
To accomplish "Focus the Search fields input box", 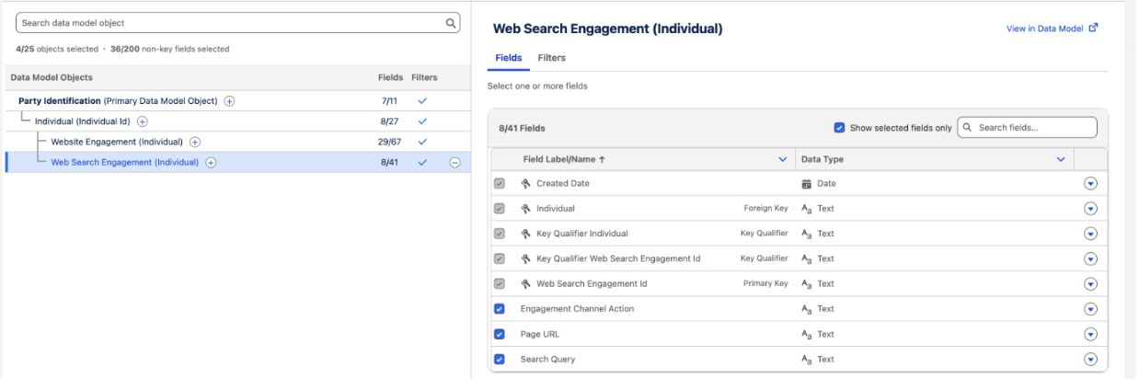I will [1028, 128].
